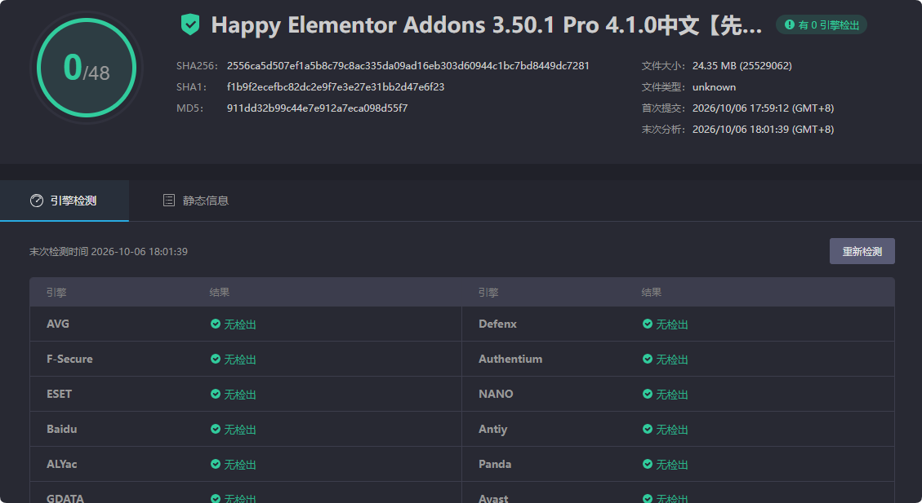Click the gauge icon on 引擎检测 tab
This screenshot has width=922, height=503.
pyautogui.click(x=37, y=201)
